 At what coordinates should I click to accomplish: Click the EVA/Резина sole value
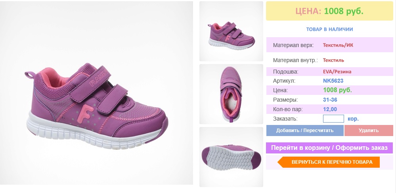[x=337, y=72]
